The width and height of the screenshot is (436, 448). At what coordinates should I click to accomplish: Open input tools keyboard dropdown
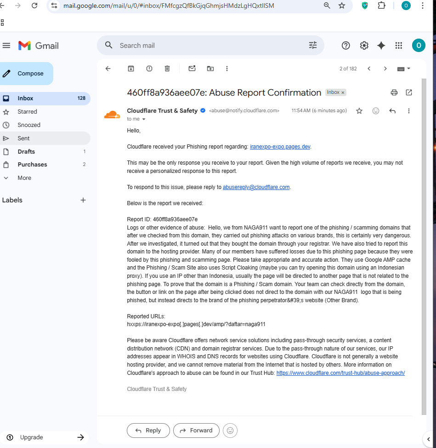tap(403, 69)
